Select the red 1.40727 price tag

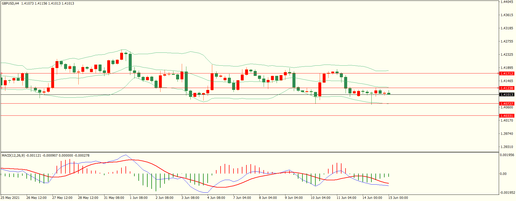(x=507, y=104)
